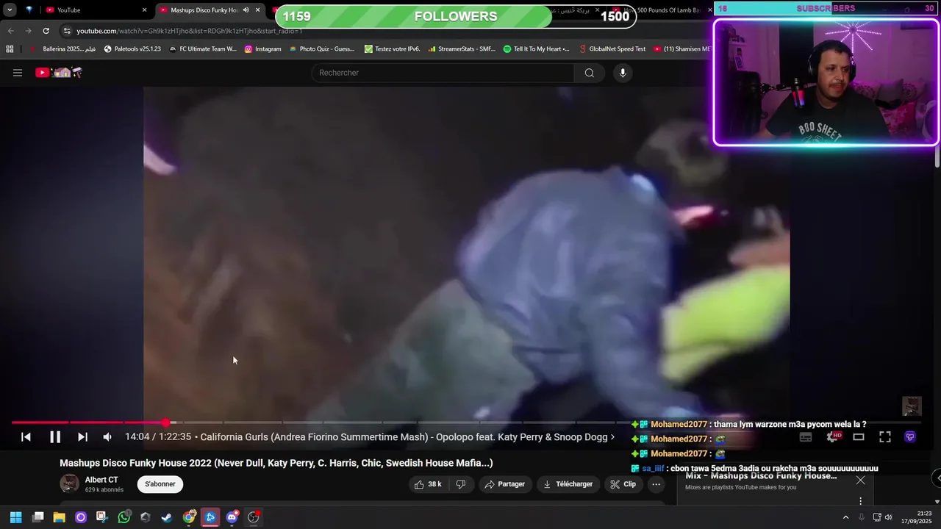Open Steam from the taskbar

[167, 517]
